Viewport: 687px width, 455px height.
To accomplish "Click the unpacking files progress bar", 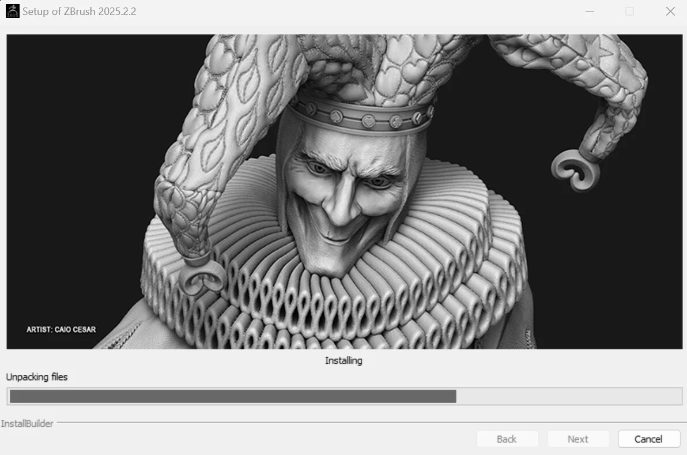I will [x=345, y=396].
